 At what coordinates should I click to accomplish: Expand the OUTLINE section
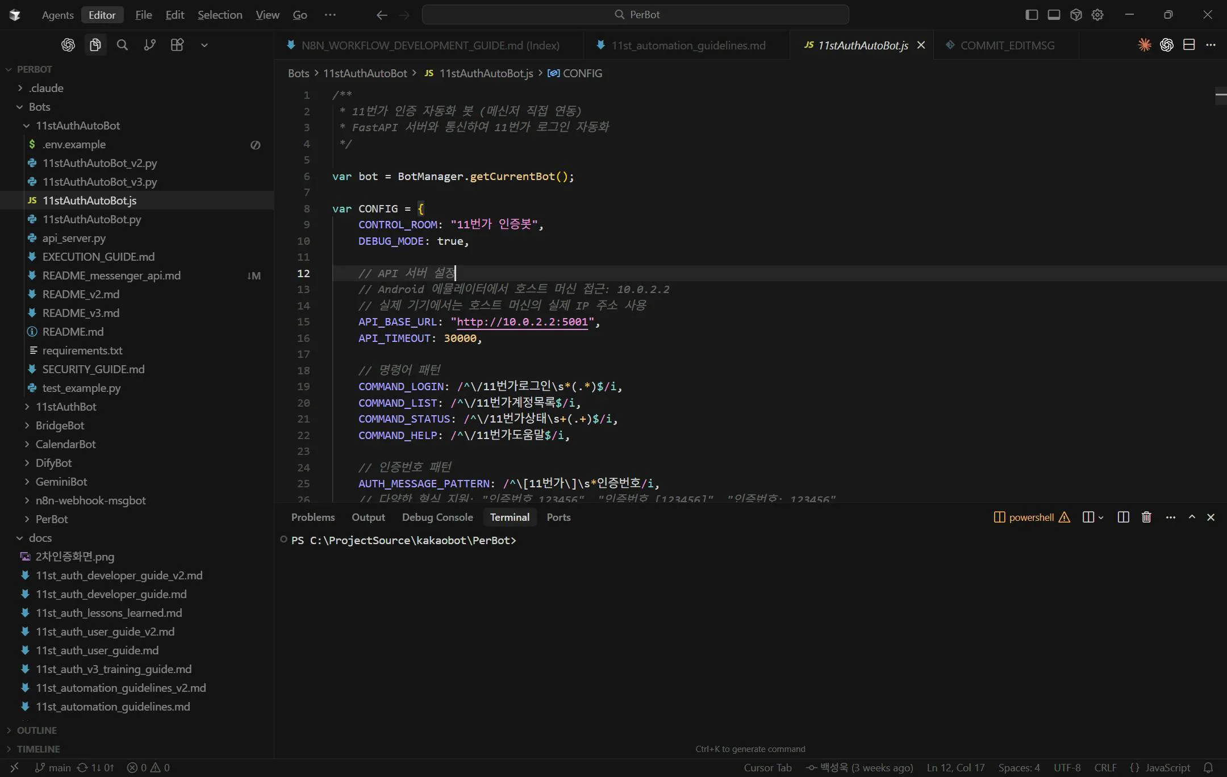(36, 730)
